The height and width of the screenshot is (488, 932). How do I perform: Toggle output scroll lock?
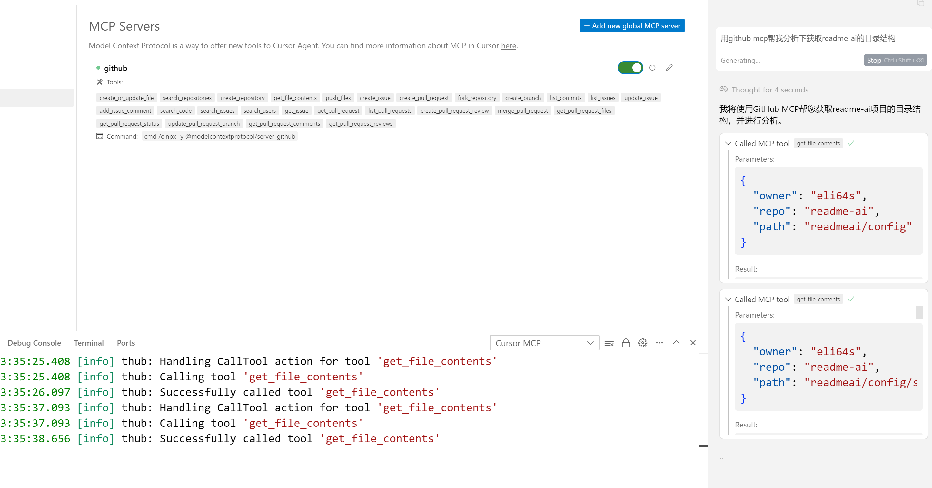point(626,343)
